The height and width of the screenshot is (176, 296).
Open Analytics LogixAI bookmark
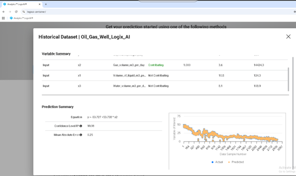pos(21,18)
